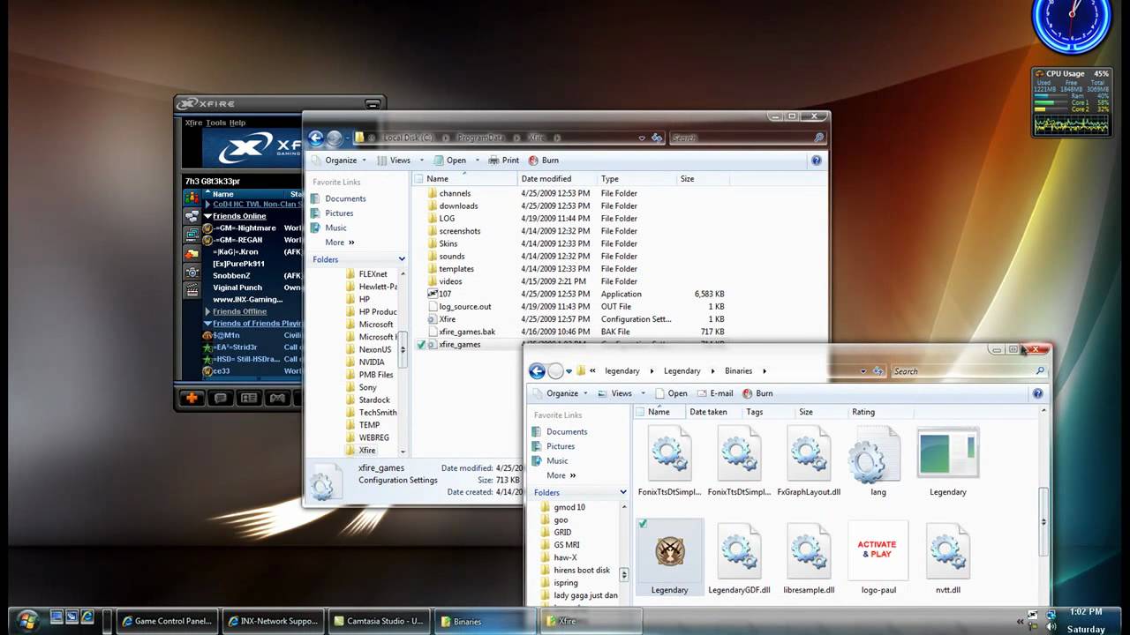
Task: Select the Legendary application icon with skull
Action: pyautogui.click(x=669, y=557)
